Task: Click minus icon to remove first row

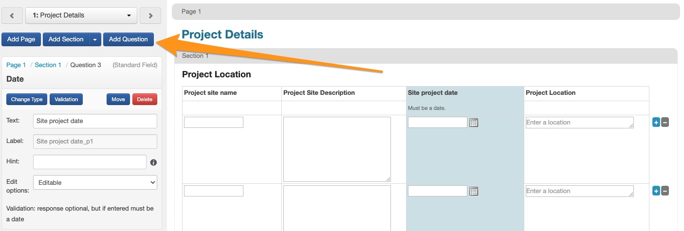Action: pos(665,123)
